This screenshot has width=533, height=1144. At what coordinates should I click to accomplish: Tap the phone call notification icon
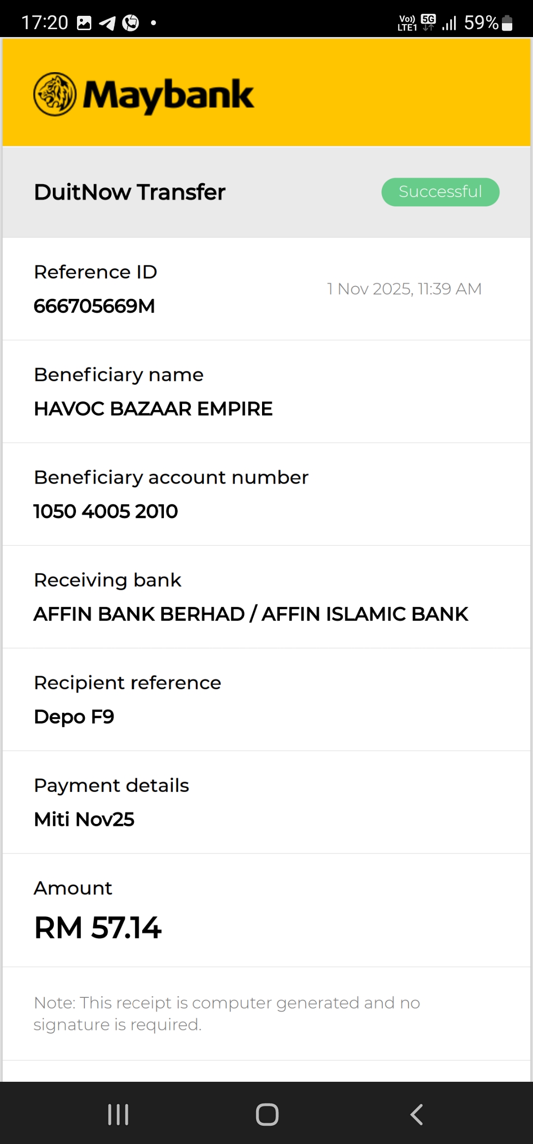pos(131,23)
